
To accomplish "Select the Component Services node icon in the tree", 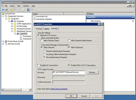I will 6,16.
